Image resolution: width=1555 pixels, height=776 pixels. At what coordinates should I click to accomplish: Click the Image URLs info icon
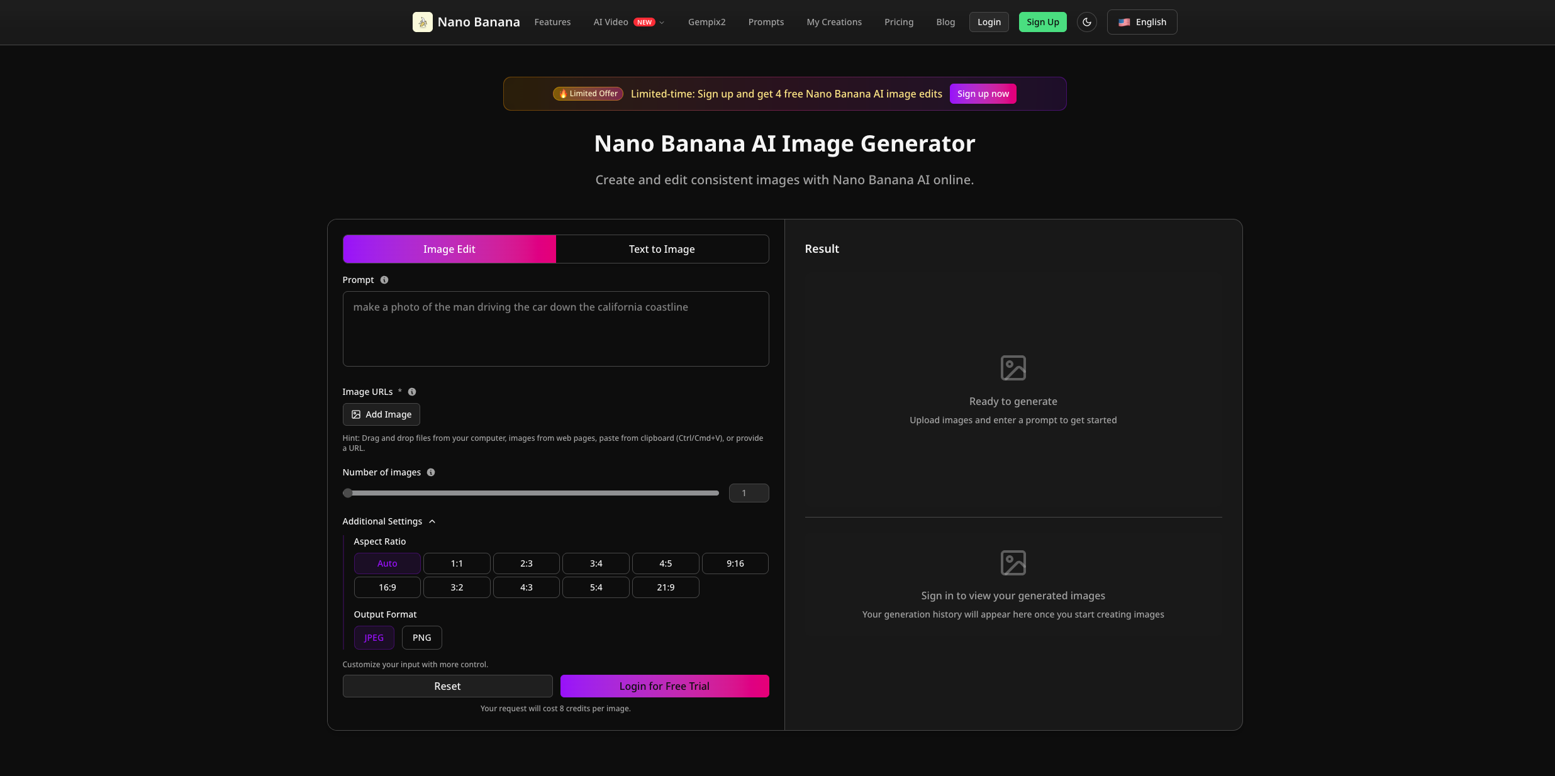(x=413, y=392)
